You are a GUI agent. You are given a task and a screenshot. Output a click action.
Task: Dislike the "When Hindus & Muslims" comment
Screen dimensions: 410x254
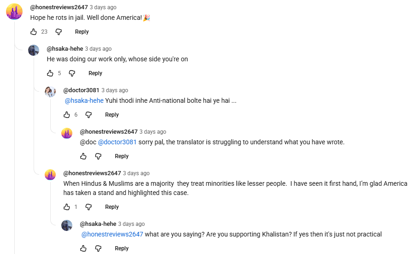[88, 207]
